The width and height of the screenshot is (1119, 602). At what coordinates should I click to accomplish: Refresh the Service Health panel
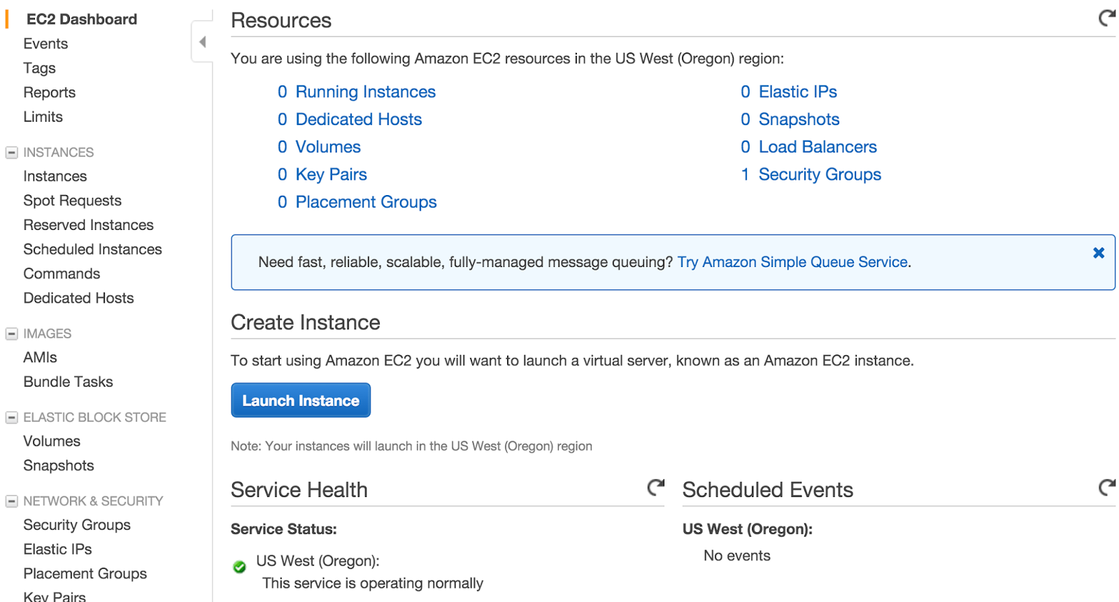(x=655, y=487)
